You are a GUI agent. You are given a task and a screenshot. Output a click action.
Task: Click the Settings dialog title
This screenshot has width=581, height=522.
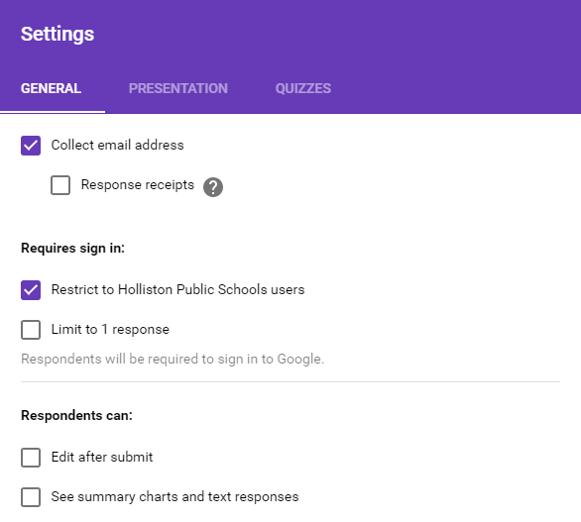58,34
